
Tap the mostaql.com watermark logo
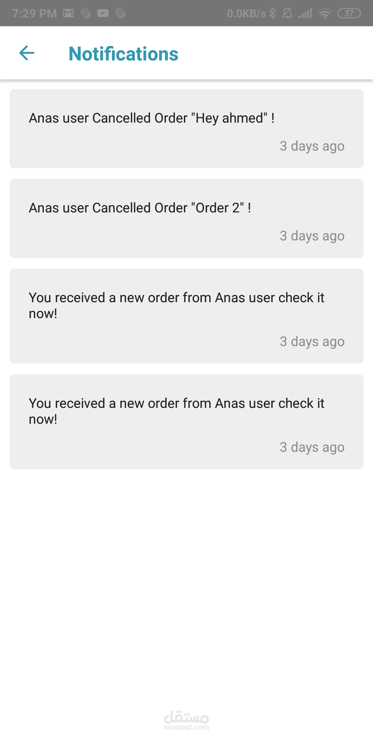pos(186,720)
